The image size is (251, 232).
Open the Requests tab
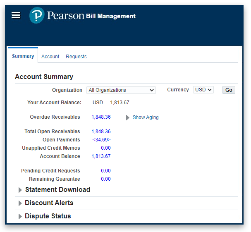(76, 57)
